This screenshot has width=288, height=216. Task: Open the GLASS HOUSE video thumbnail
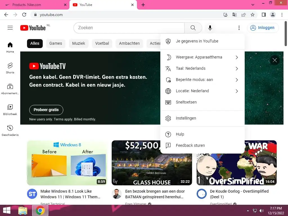tap(152, 169)
